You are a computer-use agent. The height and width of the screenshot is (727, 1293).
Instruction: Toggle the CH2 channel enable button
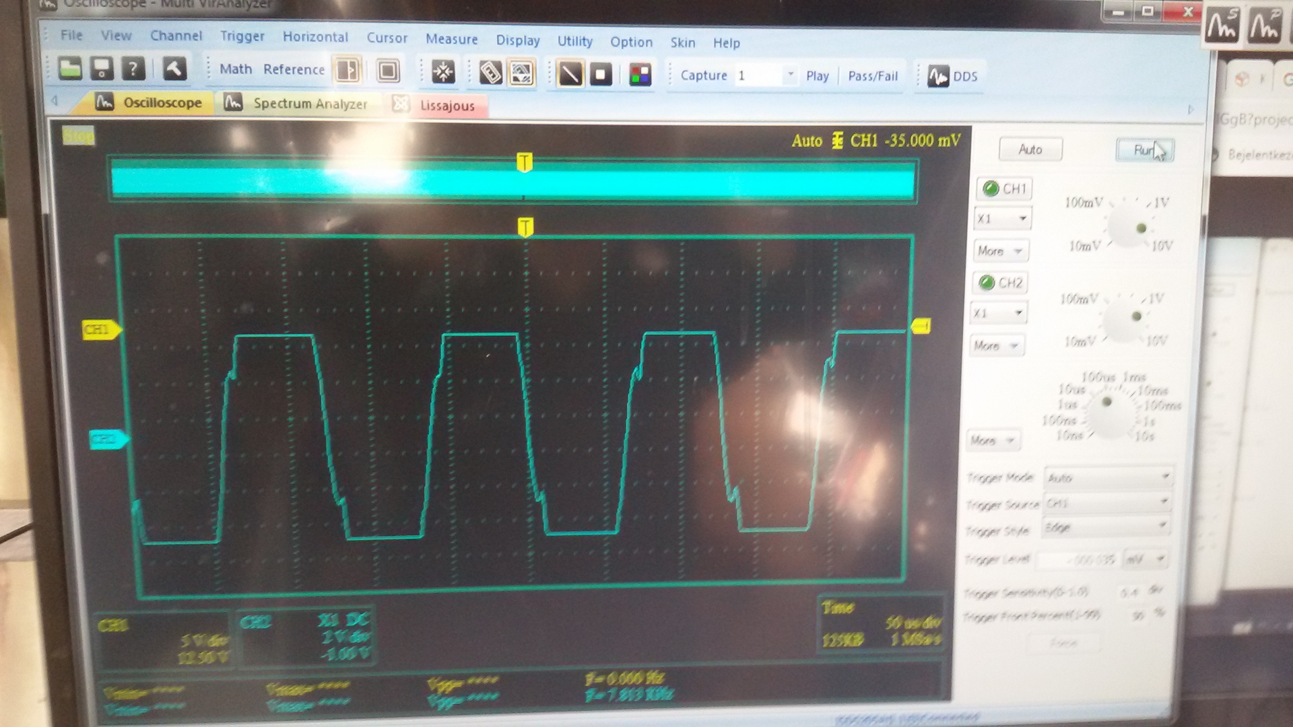tap(1000, 283)
